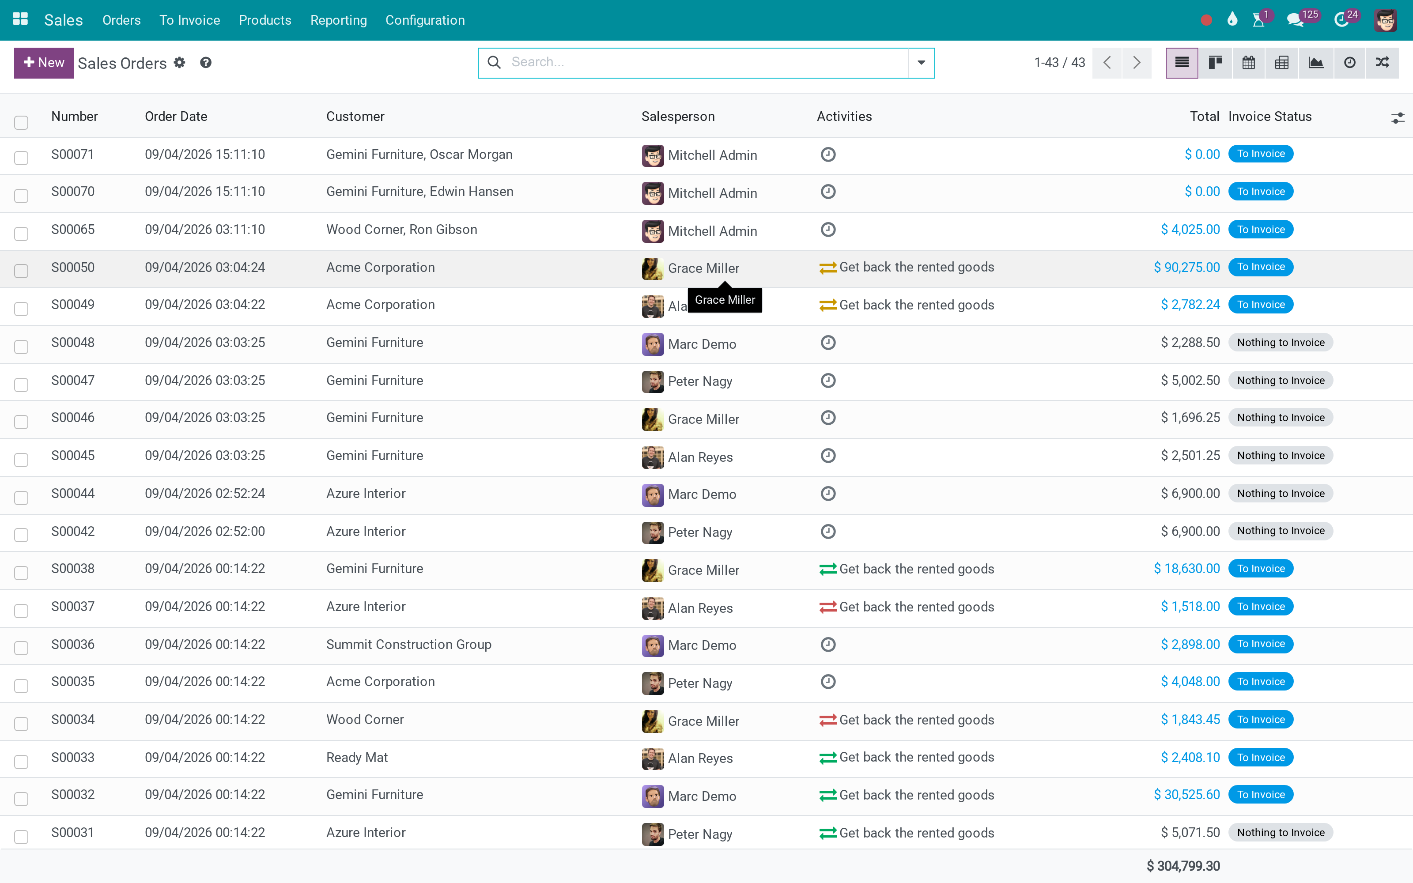Click the help question mark icon
Image resolution: width=1413 pixels, height=883 pixels.
point(205,63)
